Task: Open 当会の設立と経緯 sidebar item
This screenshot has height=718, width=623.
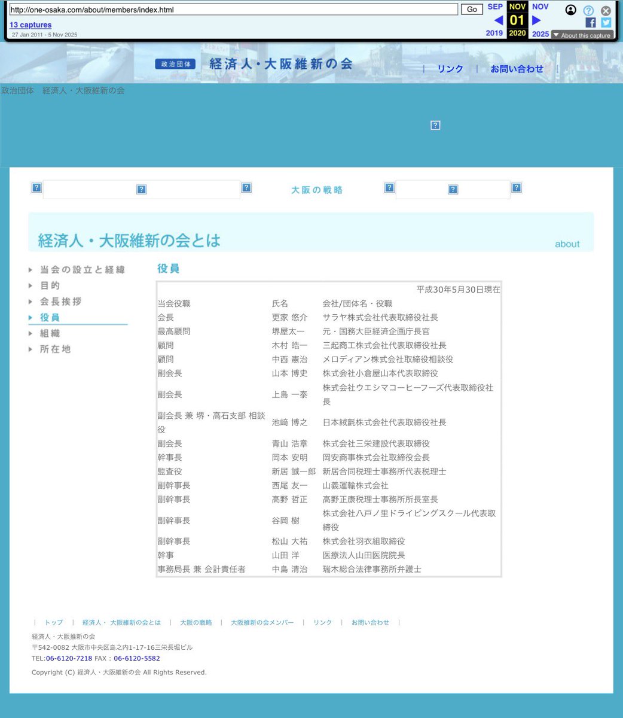Action: 83,270
